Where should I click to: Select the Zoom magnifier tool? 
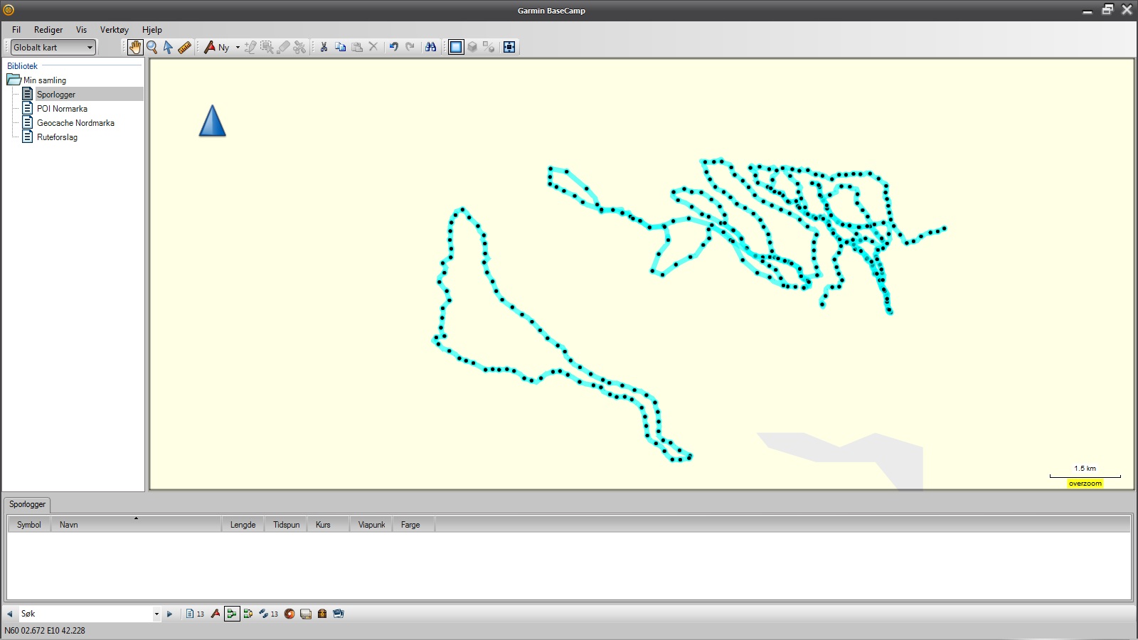[151, 47]
